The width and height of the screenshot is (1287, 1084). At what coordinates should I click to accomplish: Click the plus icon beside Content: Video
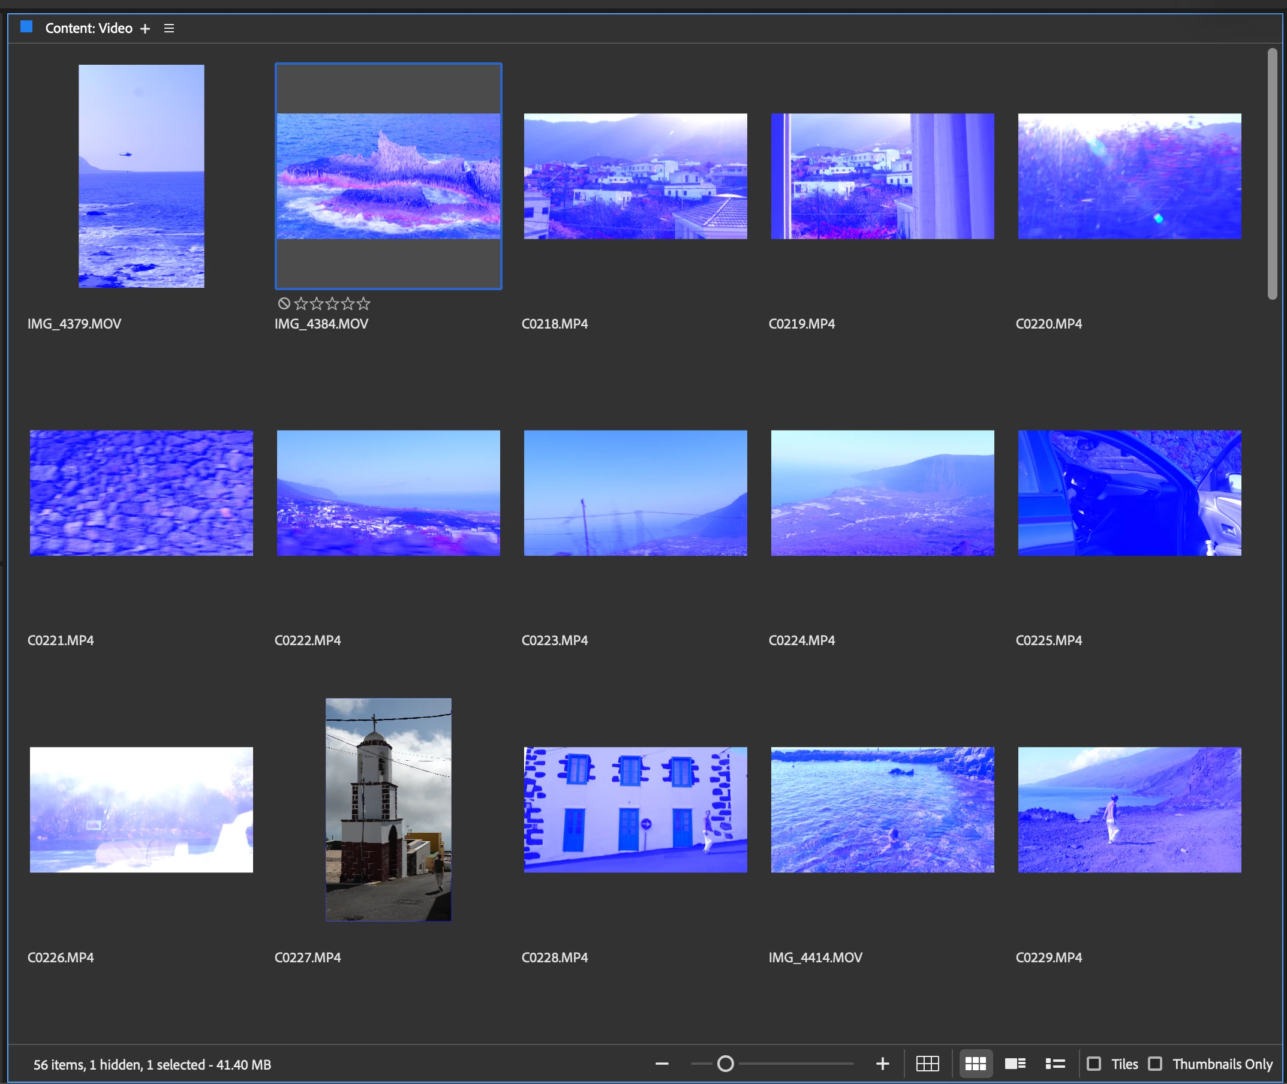point(145,29)
